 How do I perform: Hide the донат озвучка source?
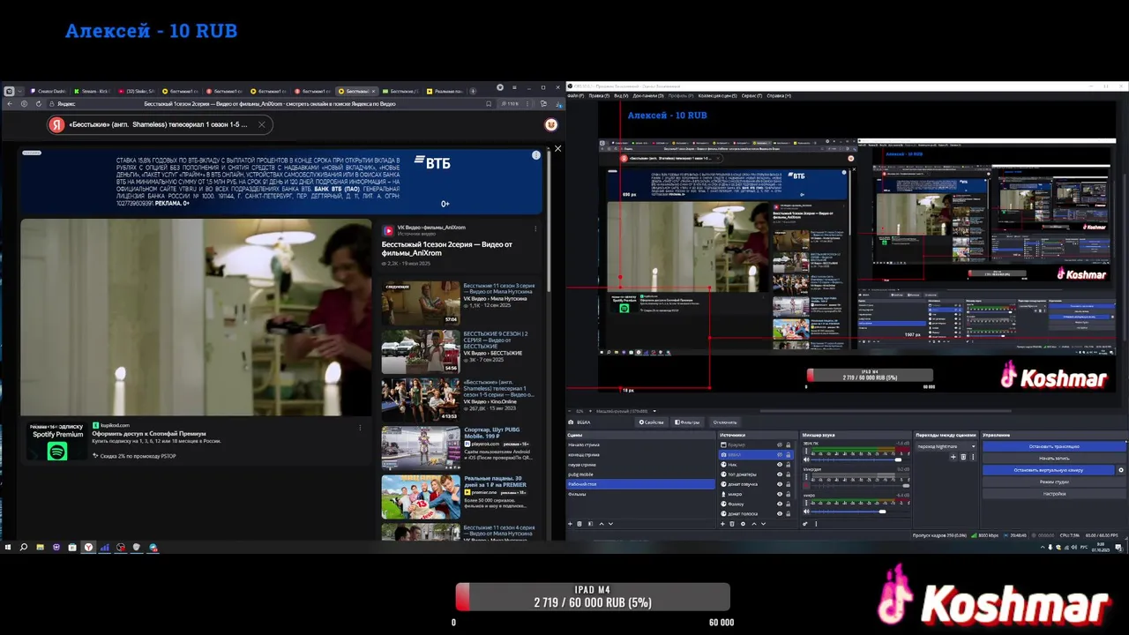[780, 484]
